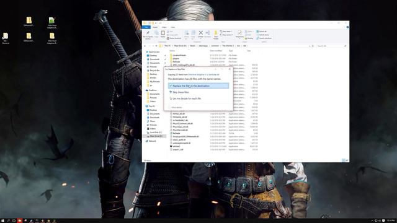The image size is (397, 223).
Task: Switch to the Home ribbon tab
Action: point(155,27)
